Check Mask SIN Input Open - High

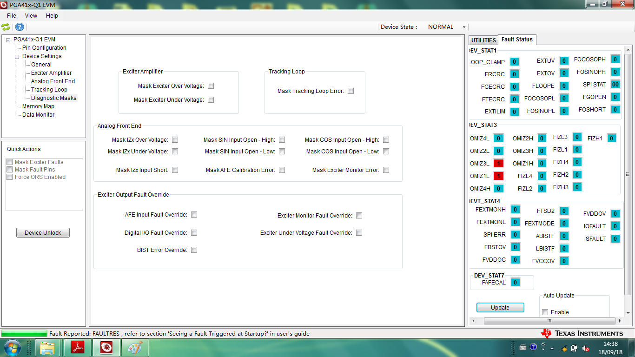pyautogui.click(x=282, y=140)
